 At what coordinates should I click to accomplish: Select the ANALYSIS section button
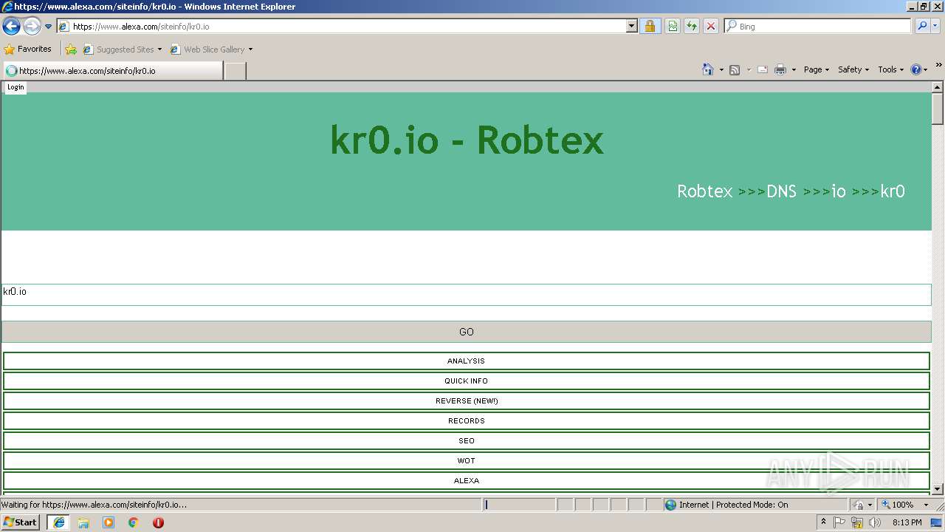pyautogui.click(x=467, y=361)
